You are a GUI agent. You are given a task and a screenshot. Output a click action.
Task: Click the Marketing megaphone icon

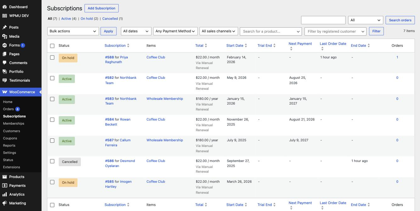[5, 203]
